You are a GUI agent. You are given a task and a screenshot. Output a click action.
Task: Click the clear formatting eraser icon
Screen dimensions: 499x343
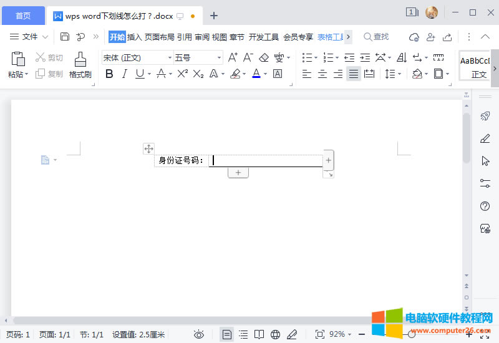coord(263,58)
